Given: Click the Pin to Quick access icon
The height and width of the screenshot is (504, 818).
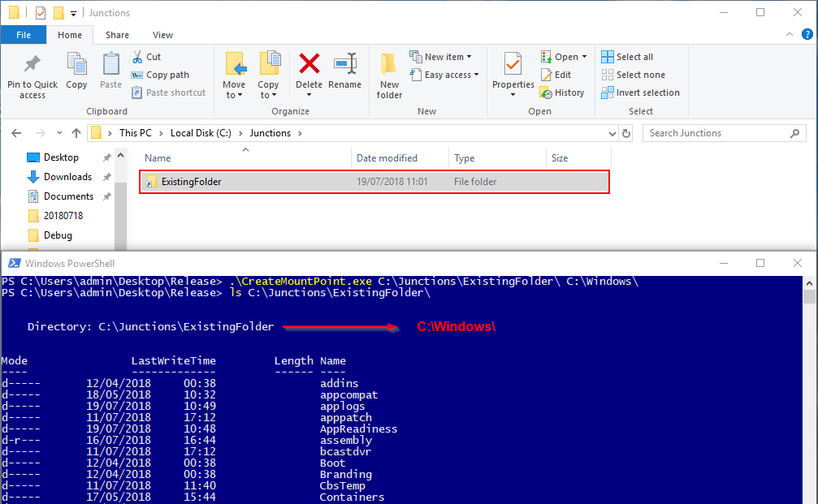Looking at the screenshot, I should point(32,65).
